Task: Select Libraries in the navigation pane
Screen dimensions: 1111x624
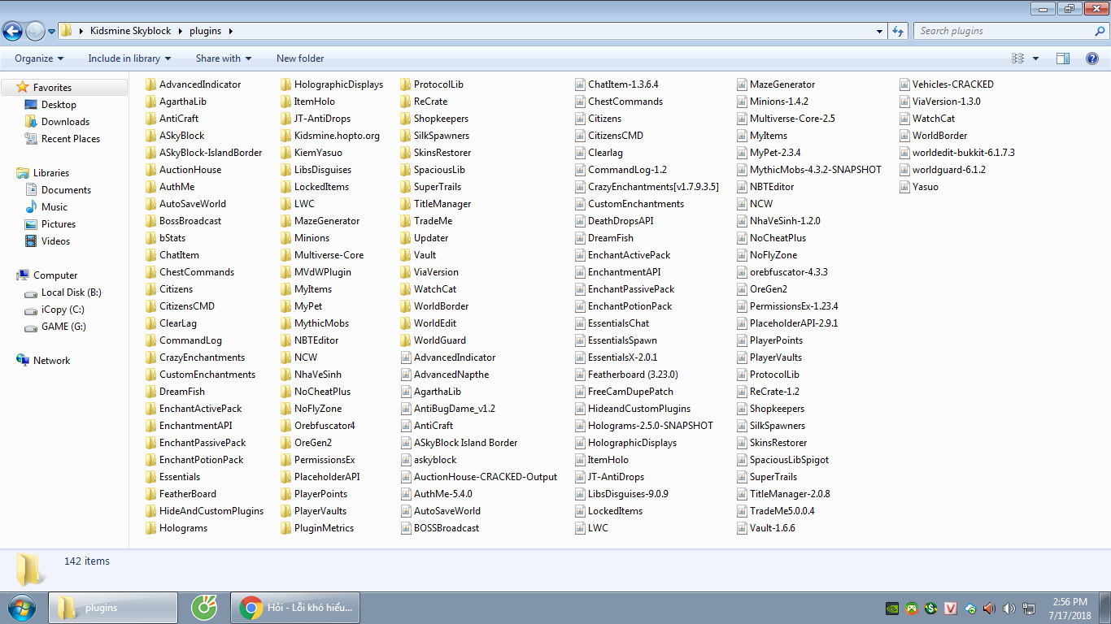Action: point(50,173)
